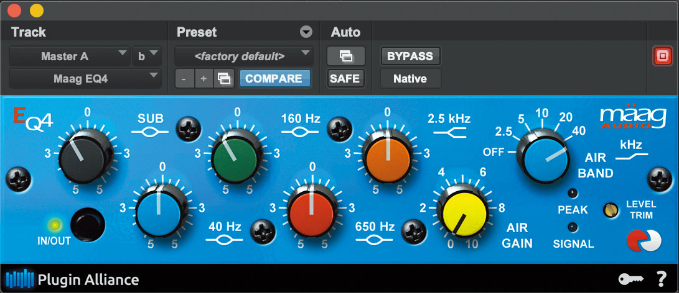Click the AIR GAIN label
This screenshot has width=679, height=293.
pyautogui.click(x=517, y=235)
